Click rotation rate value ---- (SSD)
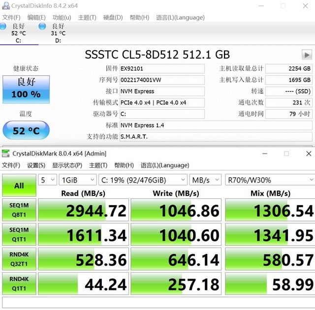Image resolution: width=315 pixels, height=310 pixels. coord(289,92)
